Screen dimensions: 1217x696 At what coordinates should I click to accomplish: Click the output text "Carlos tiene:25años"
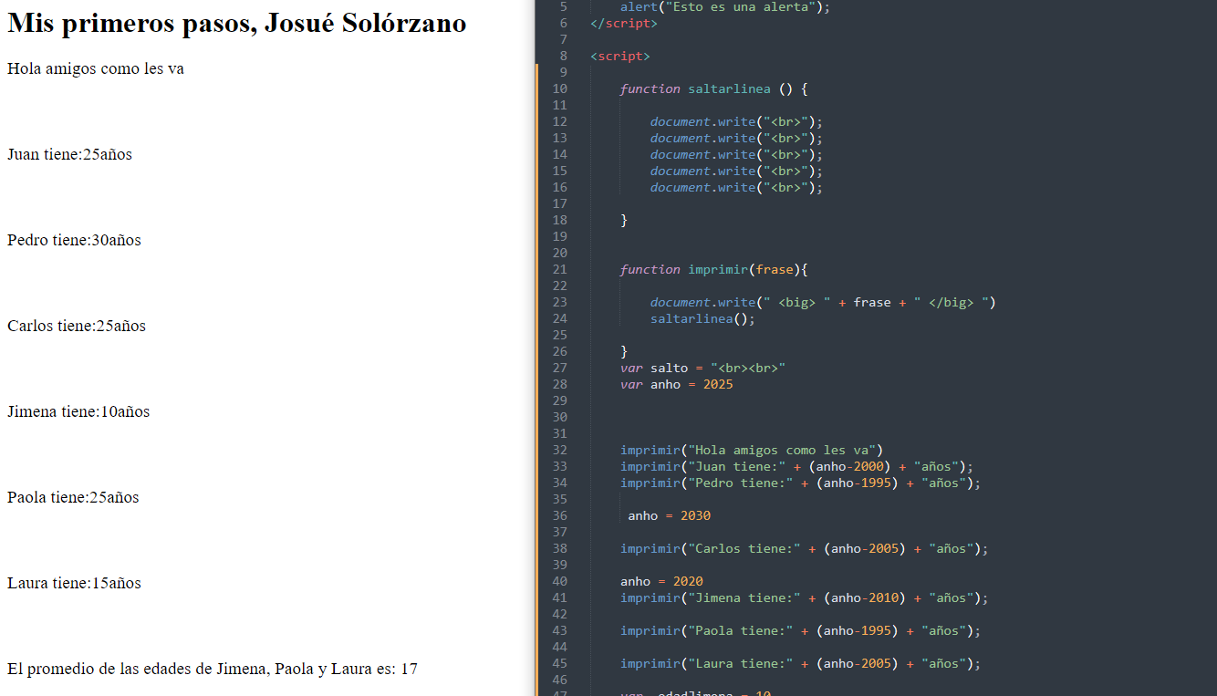(x=77, y=326)
